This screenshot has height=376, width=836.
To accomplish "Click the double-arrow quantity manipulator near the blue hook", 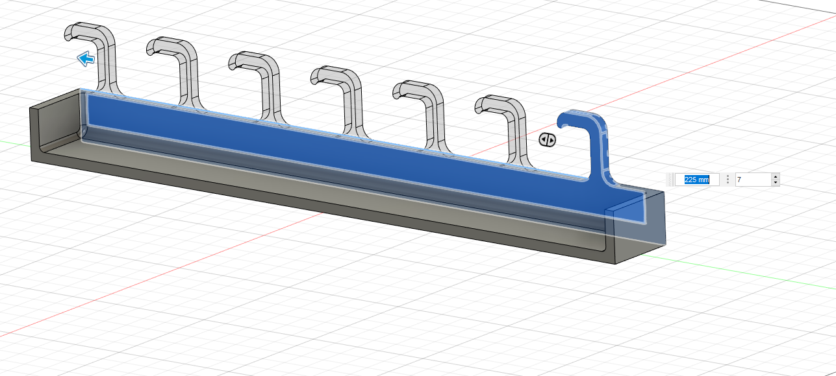I will click(547, 139).
